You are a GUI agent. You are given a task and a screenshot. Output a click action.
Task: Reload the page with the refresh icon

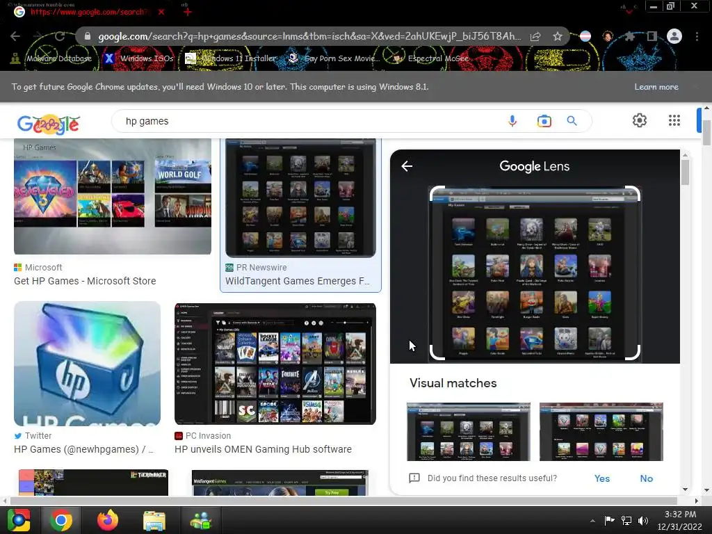tap(60, 36)
